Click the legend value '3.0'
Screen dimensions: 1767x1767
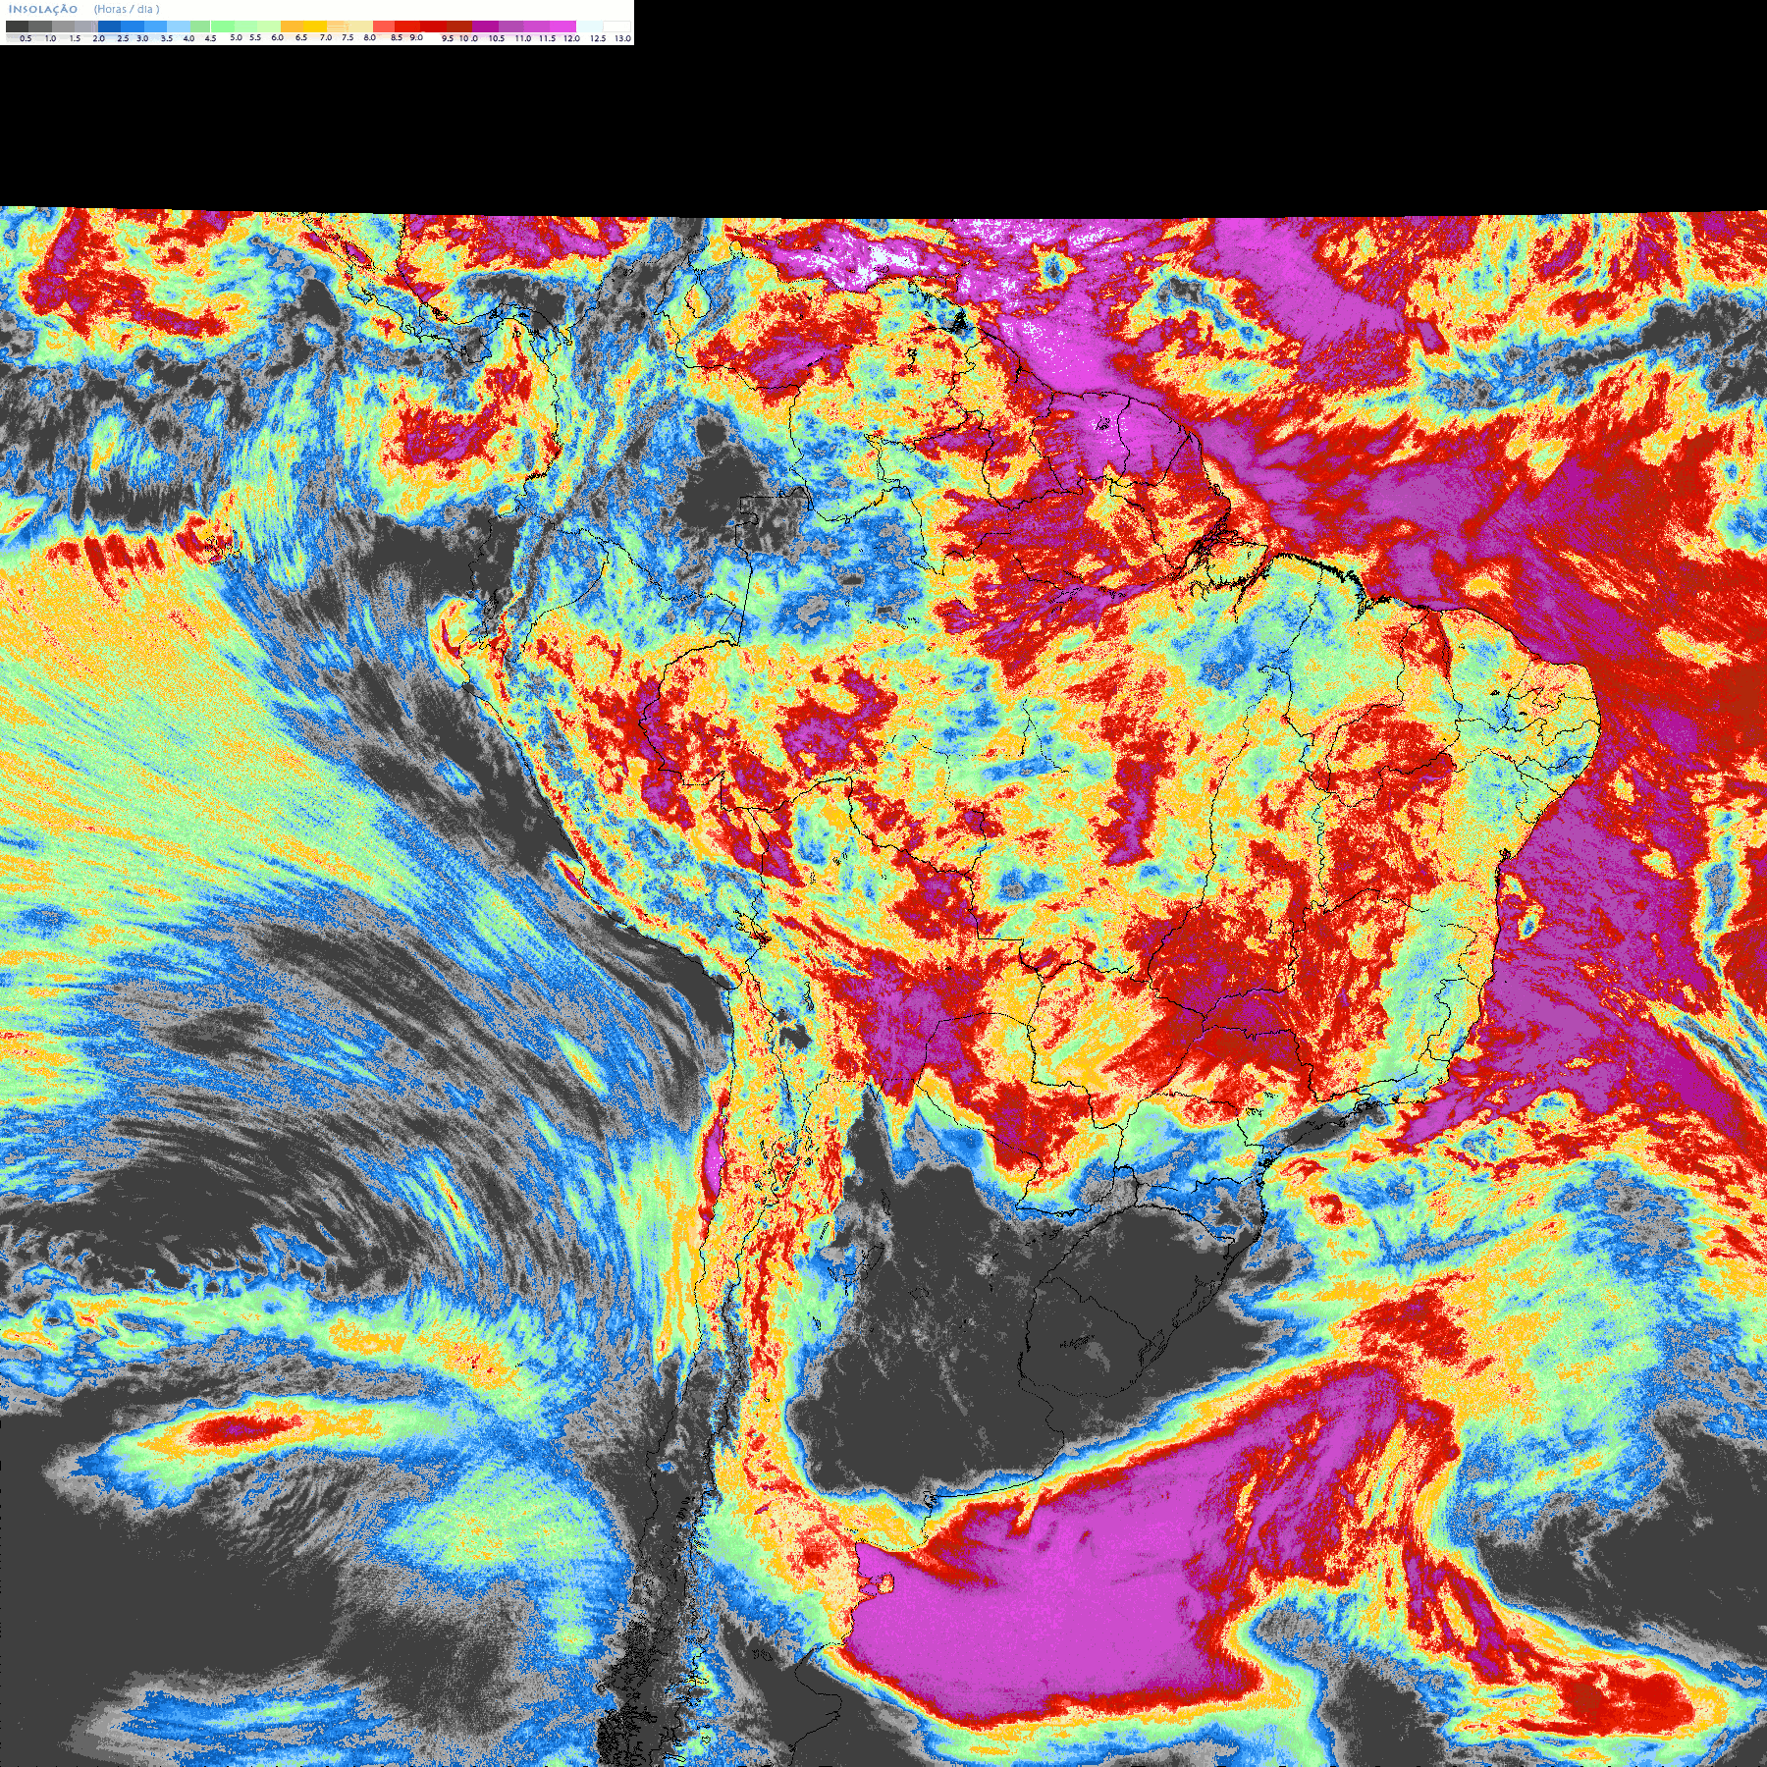coord(142,38)
